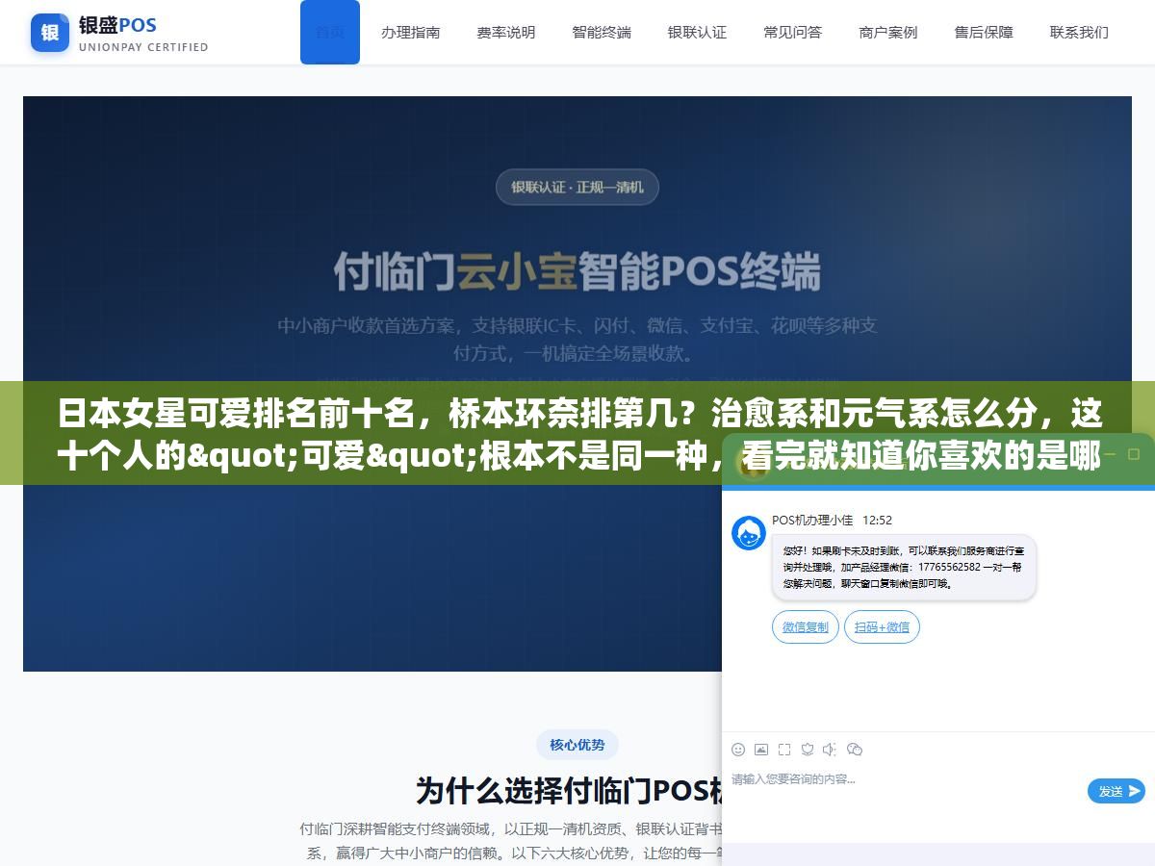
Task: Maximize the chat widget window
Action: click(1136, 453)
